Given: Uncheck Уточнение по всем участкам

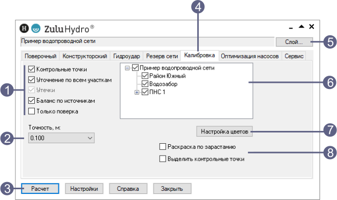Looking at the screenshot, I should tap(32, 80).
